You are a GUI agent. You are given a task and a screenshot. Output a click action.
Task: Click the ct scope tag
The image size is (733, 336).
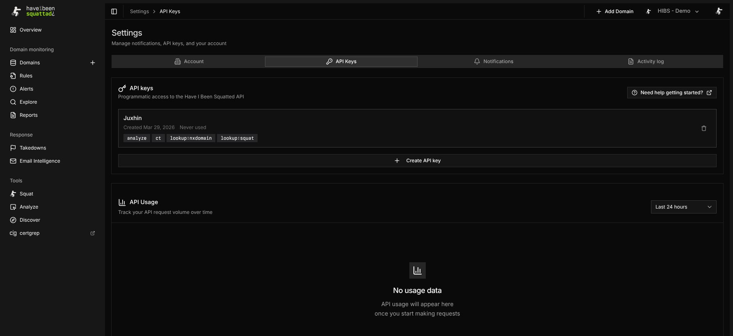158,138
